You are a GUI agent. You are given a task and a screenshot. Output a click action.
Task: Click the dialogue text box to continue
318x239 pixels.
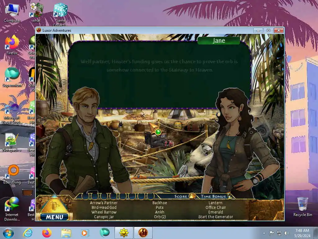point(159,75)
